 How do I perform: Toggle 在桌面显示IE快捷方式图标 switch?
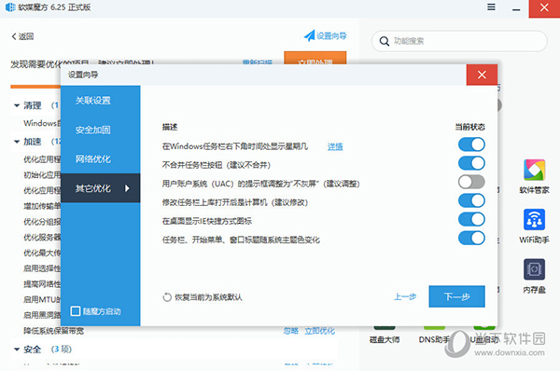click(x=471, y=219)
